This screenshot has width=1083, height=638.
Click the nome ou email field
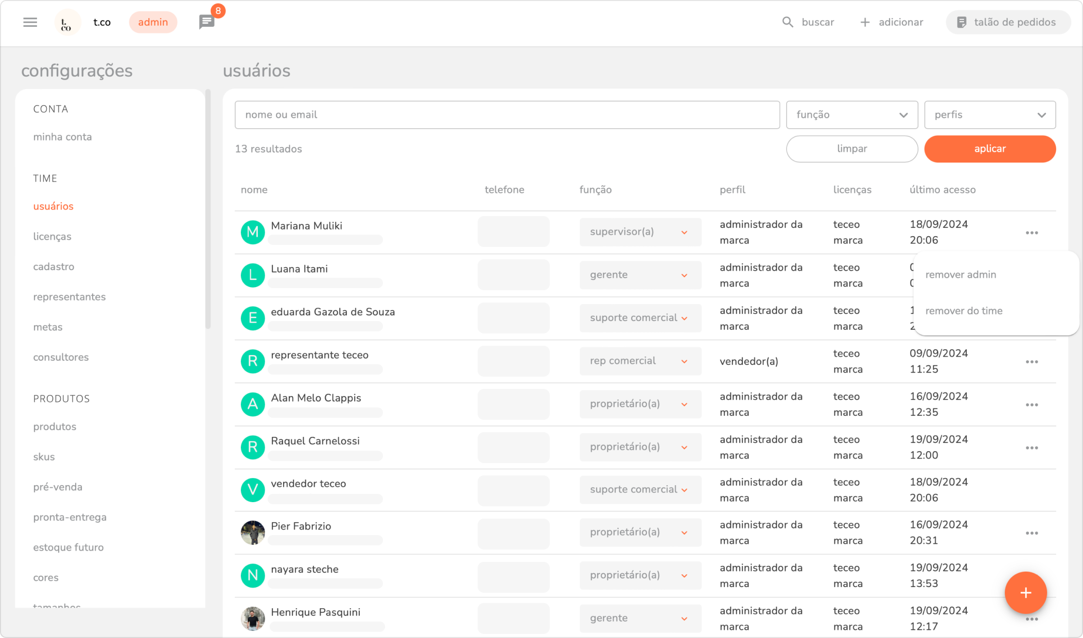(506, 115)
